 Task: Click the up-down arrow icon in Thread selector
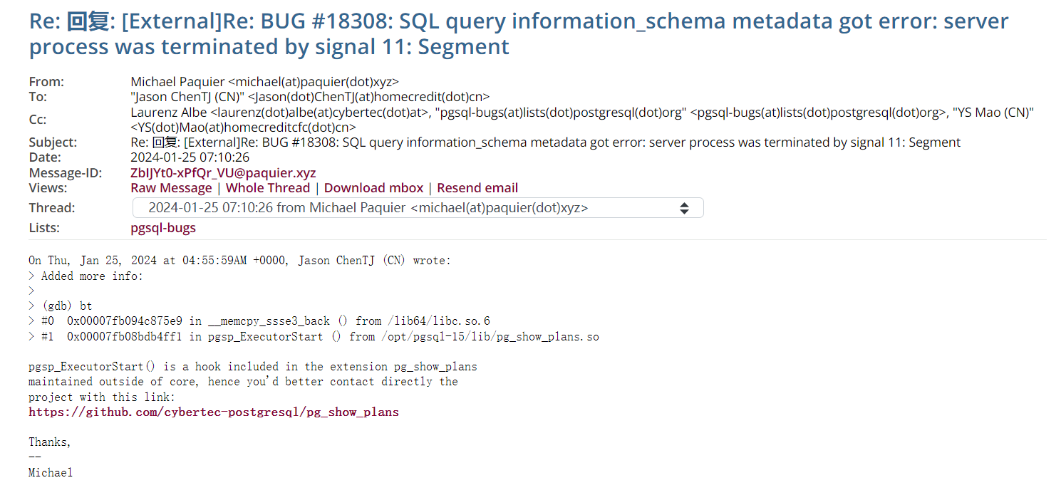(x=684, y=208)
